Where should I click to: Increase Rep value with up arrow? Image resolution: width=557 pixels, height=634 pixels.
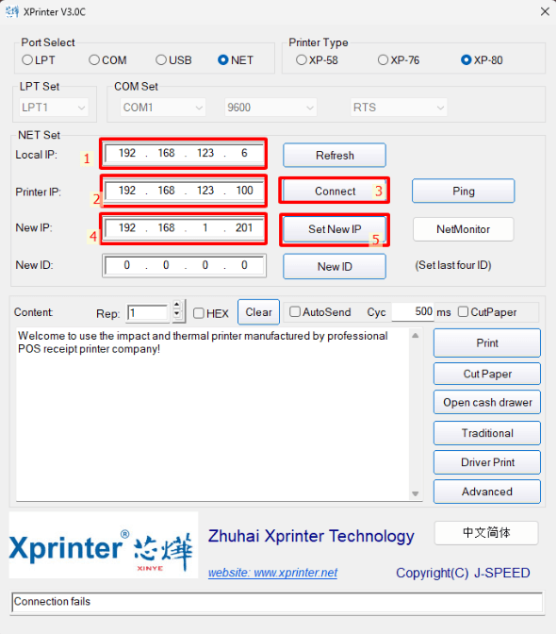click(177, 306)
